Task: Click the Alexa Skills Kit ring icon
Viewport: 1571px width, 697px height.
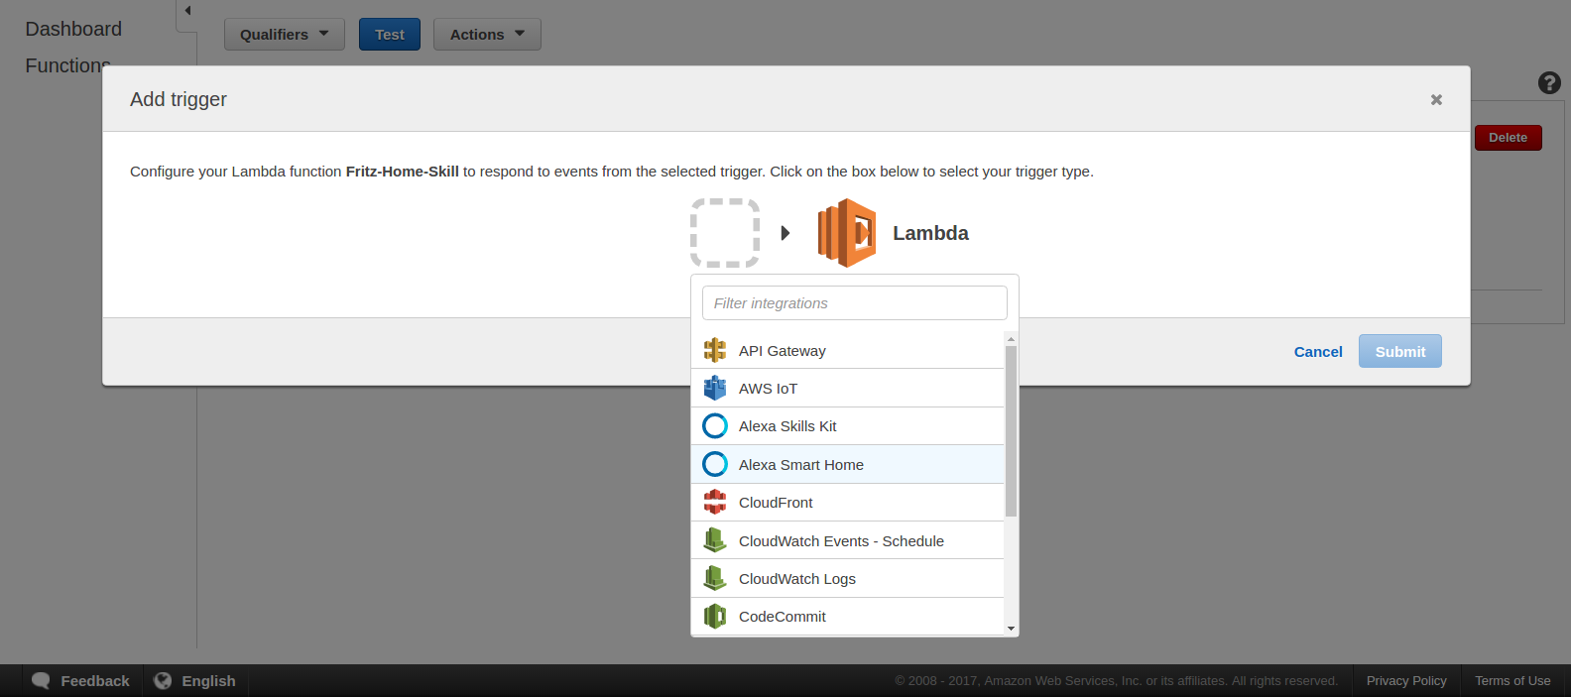Action: (x=714, y=426)
